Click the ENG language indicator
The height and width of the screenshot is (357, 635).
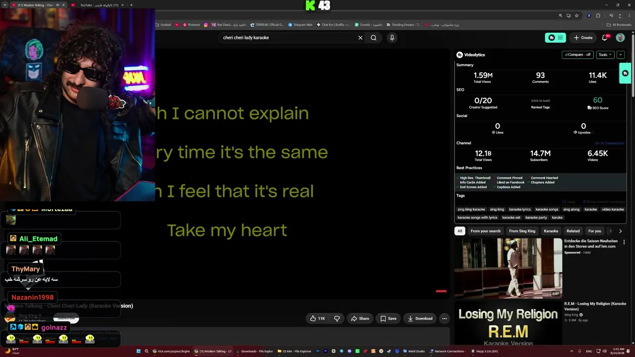589,351
